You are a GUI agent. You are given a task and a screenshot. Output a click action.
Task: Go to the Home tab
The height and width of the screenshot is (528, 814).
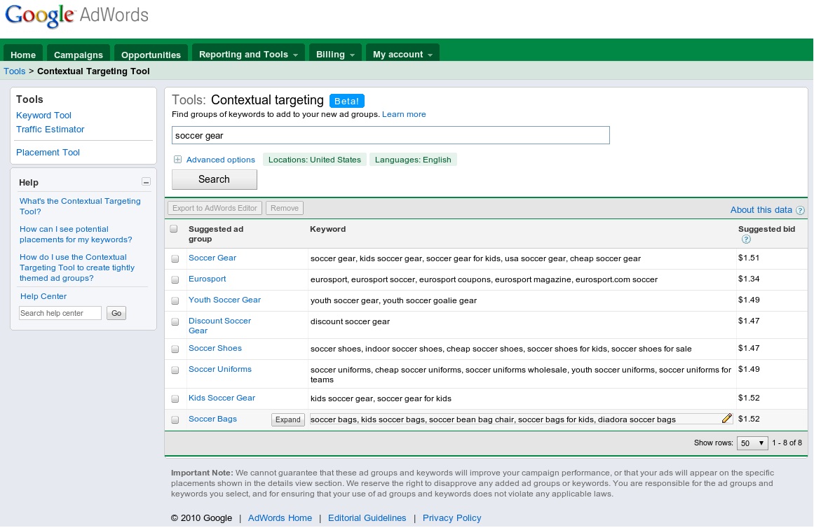23,55
